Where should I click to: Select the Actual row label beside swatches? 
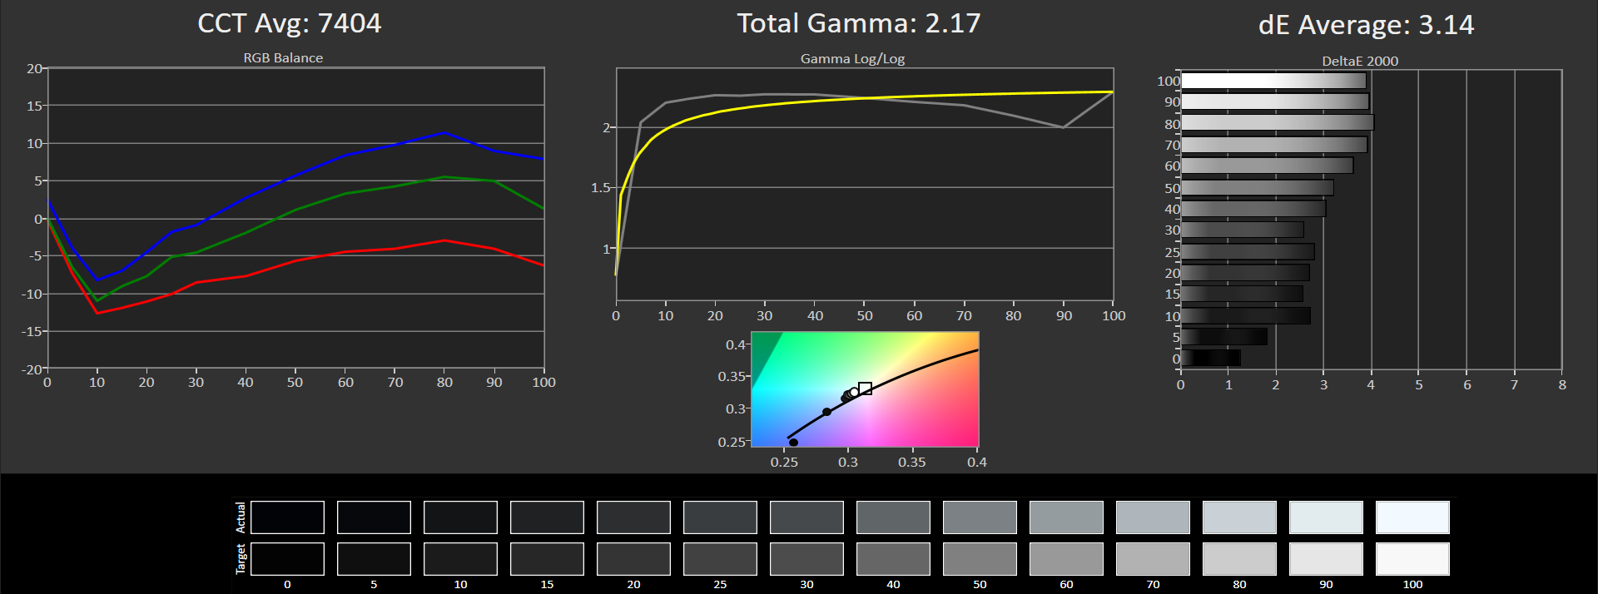(241, 517)
